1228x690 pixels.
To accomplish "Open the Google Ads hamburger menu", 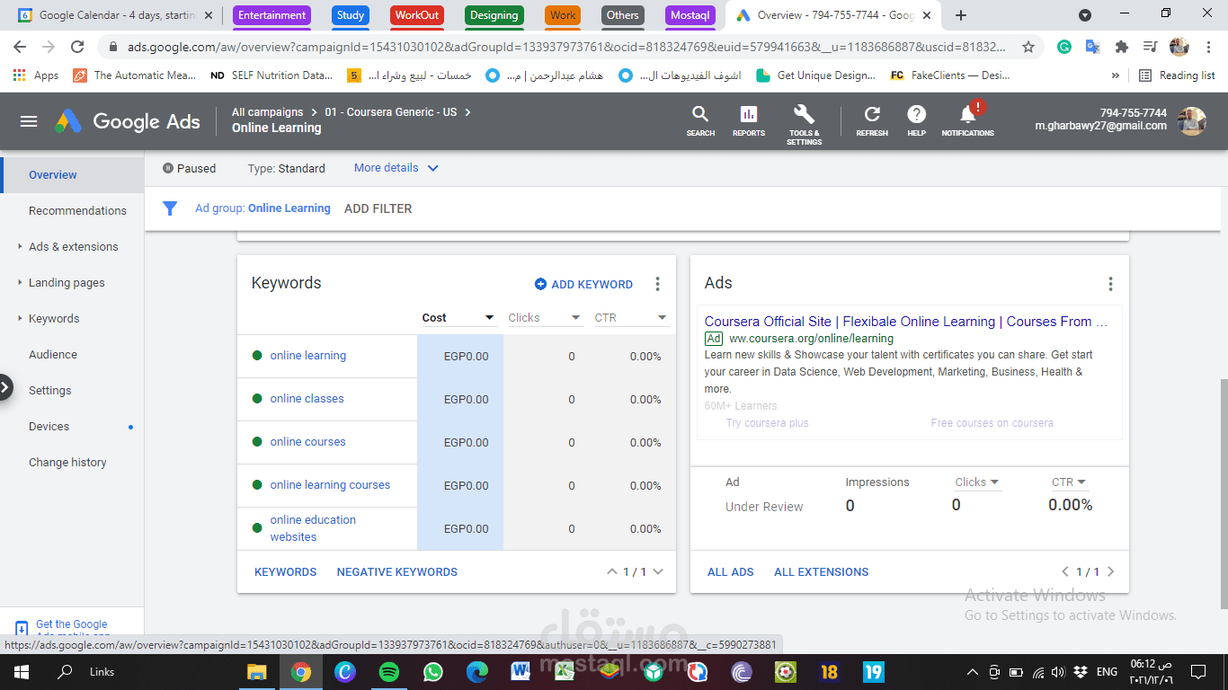I will pyautogui.click(x=29, y=121).
